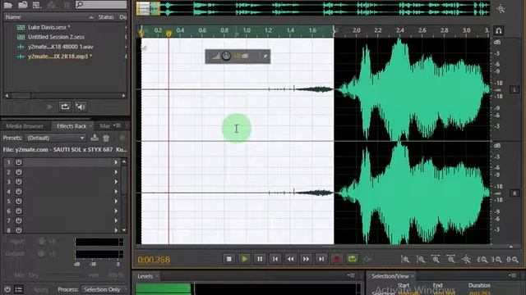Viewport: 526px width, 295px height.
Task: Click the zoom navigator icon beside overview waveform
Action: 501,9
